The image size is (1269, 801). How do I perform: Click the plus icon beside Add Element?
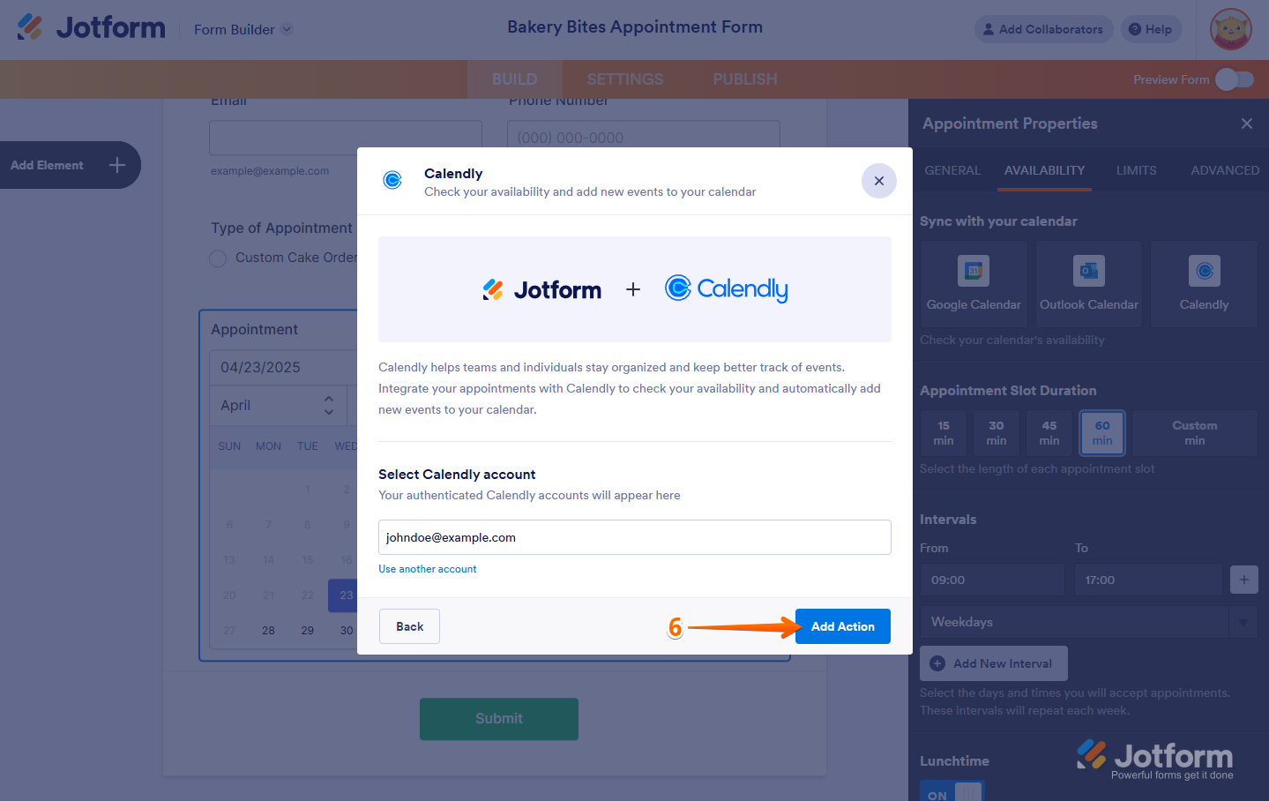tap(117, 165)
